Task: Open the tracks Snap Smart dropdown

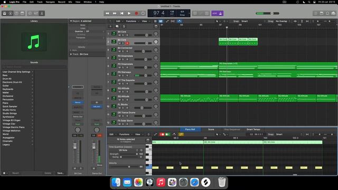Action: 252,21
